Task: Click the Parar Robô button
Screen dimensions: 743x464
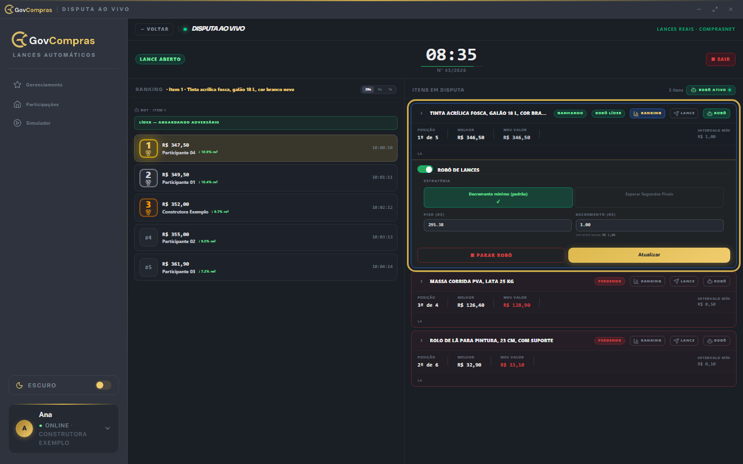Action: 491,255
